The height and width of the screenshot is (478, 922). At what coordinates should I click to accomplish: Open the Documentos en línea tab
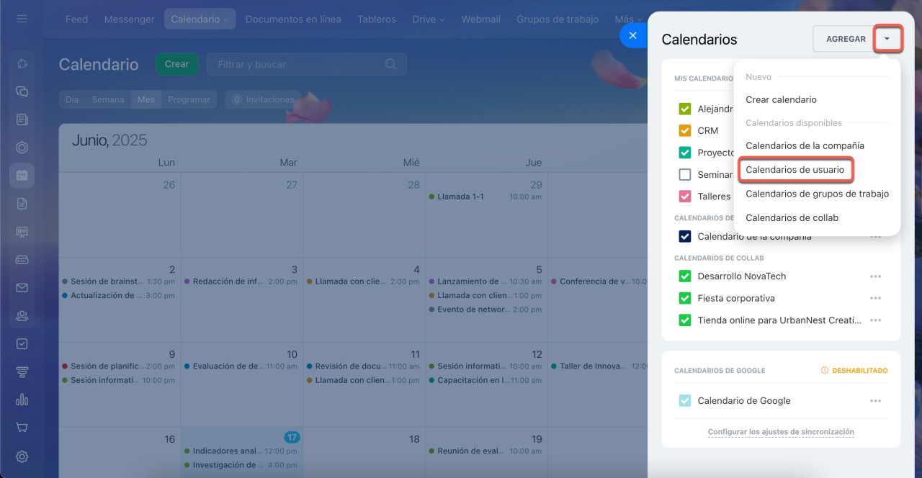coord(293,19)
